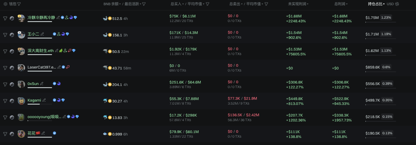Click the filter icon beside 钱包 header

tap(19, 4)
